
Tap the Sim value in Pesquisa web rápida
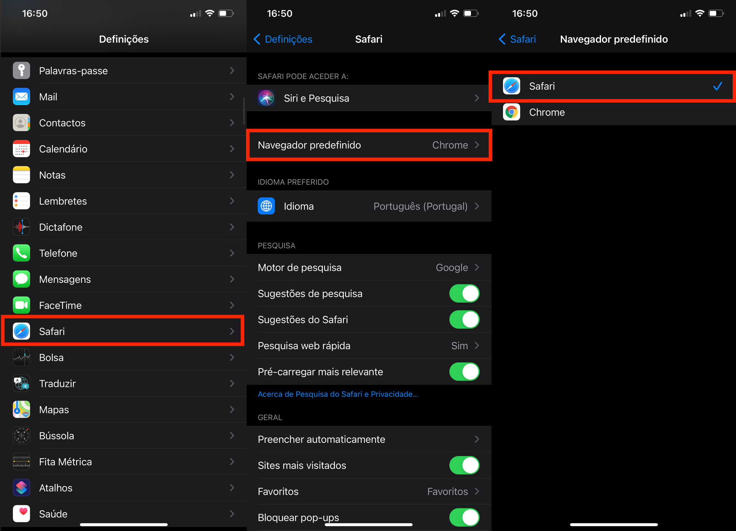coord(460,346)
